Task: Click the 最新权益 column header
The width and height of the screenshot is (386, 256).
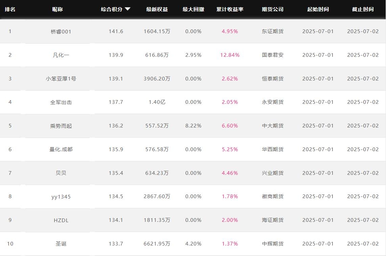Action: coord(157,9)
